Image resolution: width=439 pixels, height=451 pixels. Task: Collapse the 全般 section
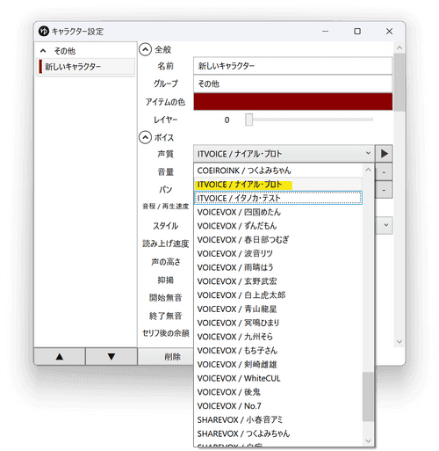[145, 49]
